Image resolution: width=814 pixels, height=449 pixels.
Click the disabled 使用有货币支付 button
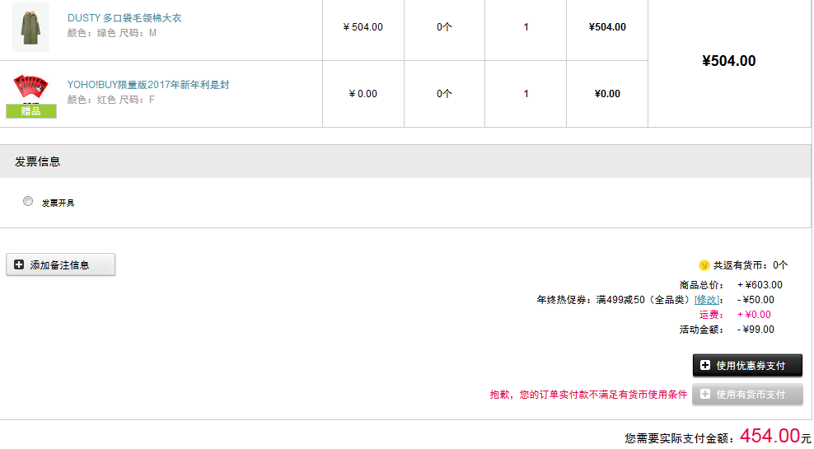coord(747,395)
